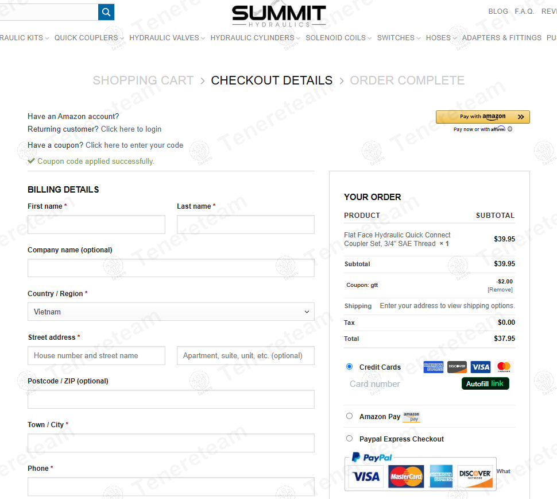
Task: Click the Summit Hydraulics logo
Action: [278, 16]
